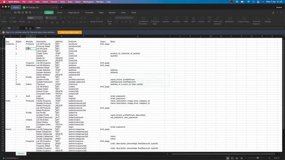The image size is (285, 160).
Task: Click the Format as Table tool
Action: click(155, 20)
